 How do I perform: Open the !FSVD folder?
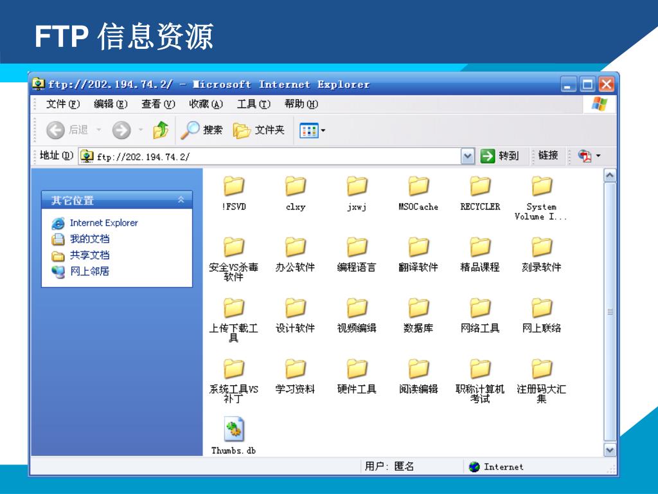(x=234, y=193)
